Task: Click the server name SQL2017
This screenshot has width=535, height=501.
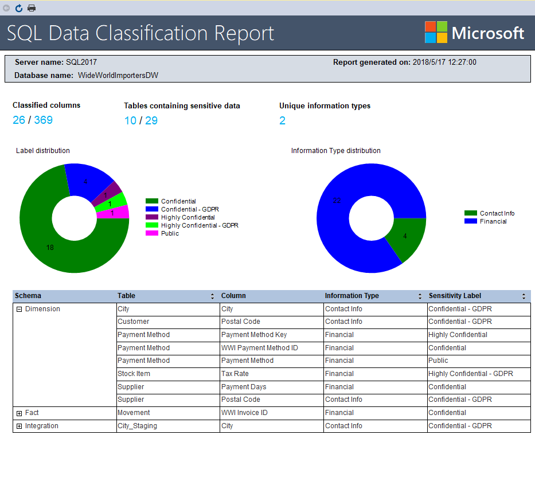Action: (81, 62)
